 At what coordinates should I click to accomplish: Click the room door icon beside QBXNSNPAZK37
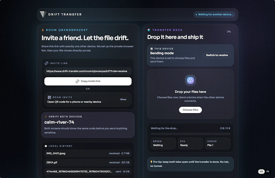click(43, 30)
